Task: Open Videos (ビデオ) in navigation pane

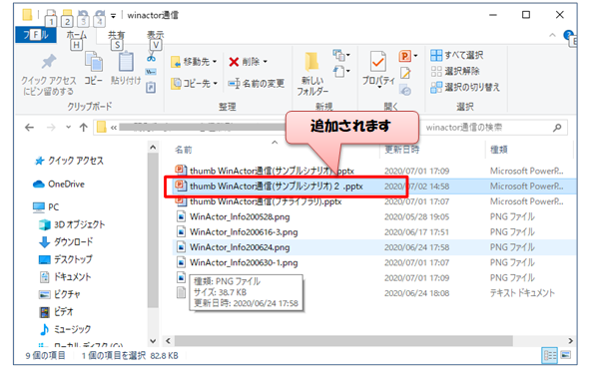Action: (x=56, y=312)
